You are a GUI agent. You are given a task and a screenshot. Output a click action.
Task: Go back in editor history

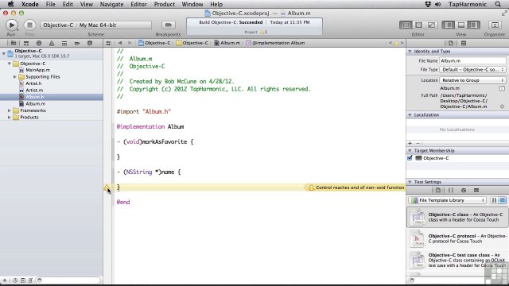click(x=120, y=43)
